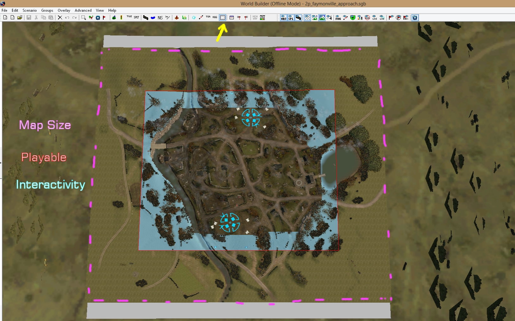Toggle RNG range visibility

click(x=367, y=17)
